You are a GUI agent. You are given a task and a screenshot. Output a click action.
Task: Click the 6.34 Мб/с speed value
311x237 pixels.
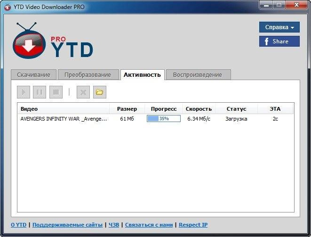199,119
